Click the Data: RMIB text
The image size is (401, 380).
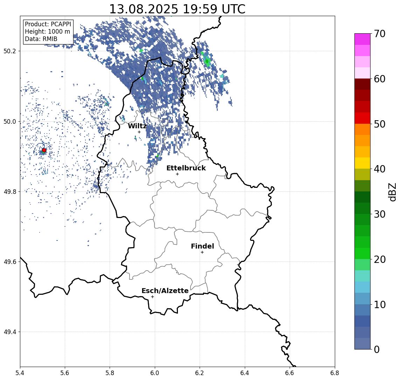[x=41, y=39]
